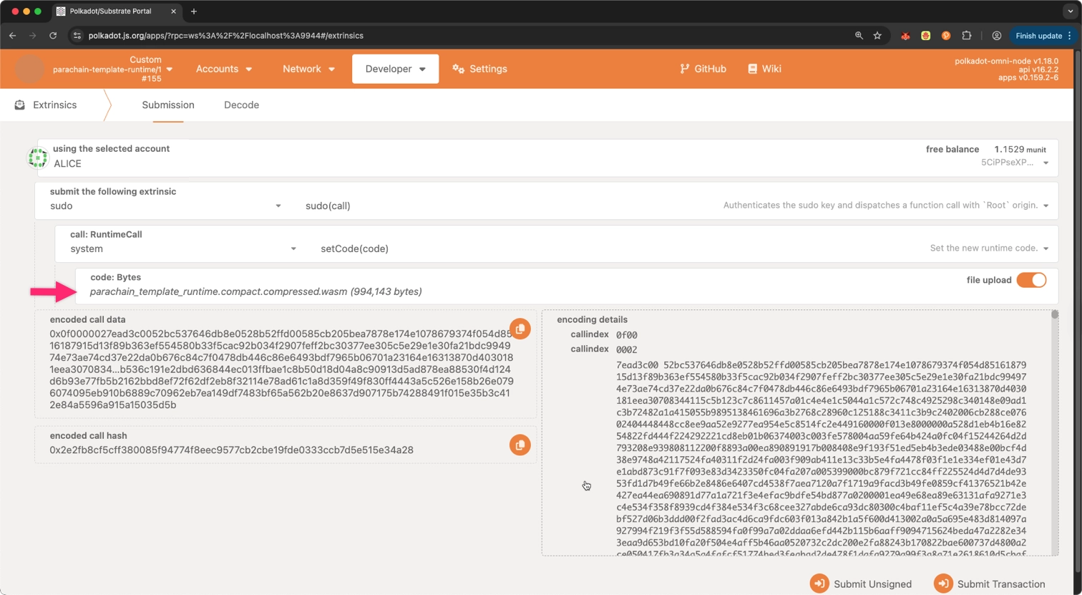
Task: Click Finish update button
Action: click(x=1043, y=35)
